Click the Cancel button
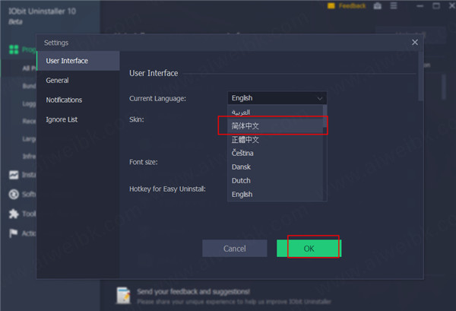Viewport: 456px width, 311px height. click(x=234, y=249)
